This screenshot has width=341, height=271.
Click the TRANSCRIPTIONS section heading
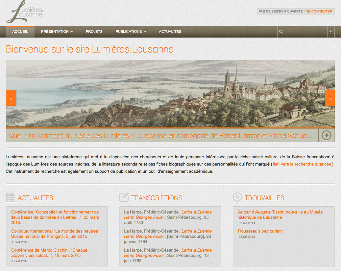(157, 198)
